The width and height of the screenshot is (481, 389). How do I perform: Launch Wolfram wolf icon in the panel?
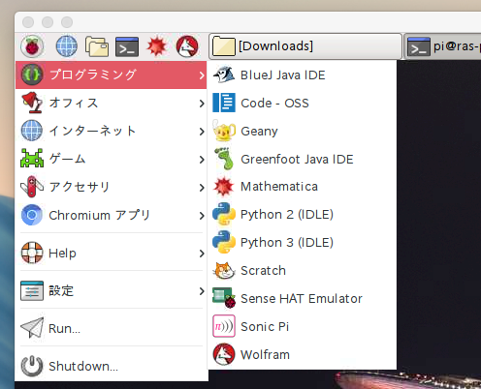pos(187,46)
